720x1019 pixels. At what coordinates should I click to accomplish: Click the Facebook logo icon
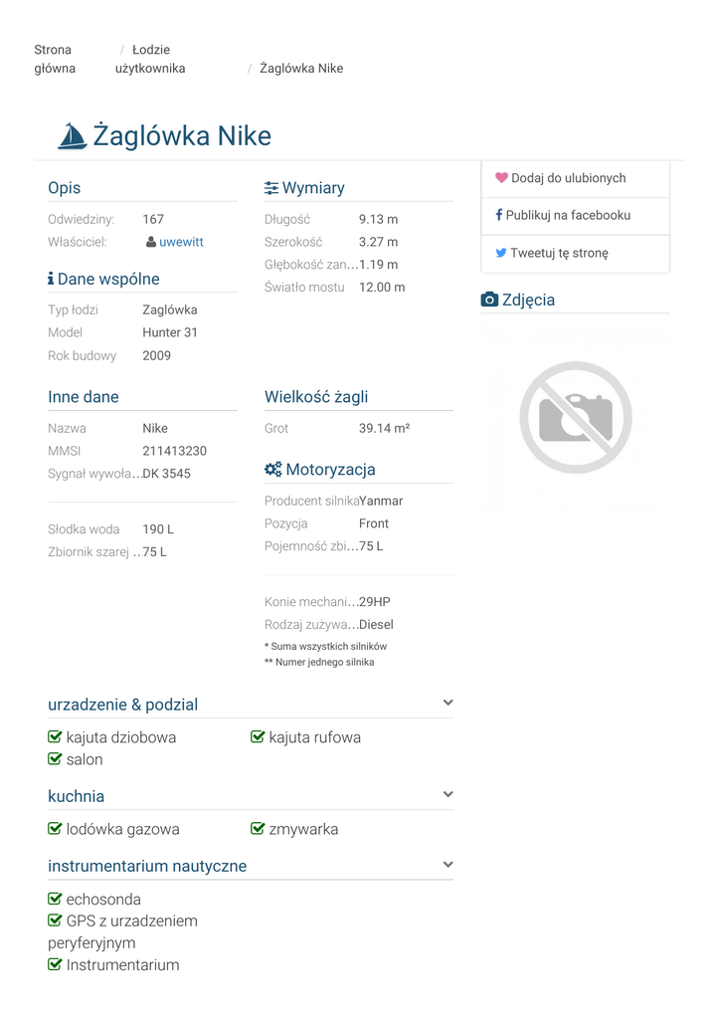click(498, 215)
